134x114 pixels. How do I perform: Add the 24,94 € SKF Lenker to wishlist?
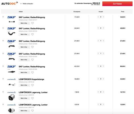tap(32, 34)
